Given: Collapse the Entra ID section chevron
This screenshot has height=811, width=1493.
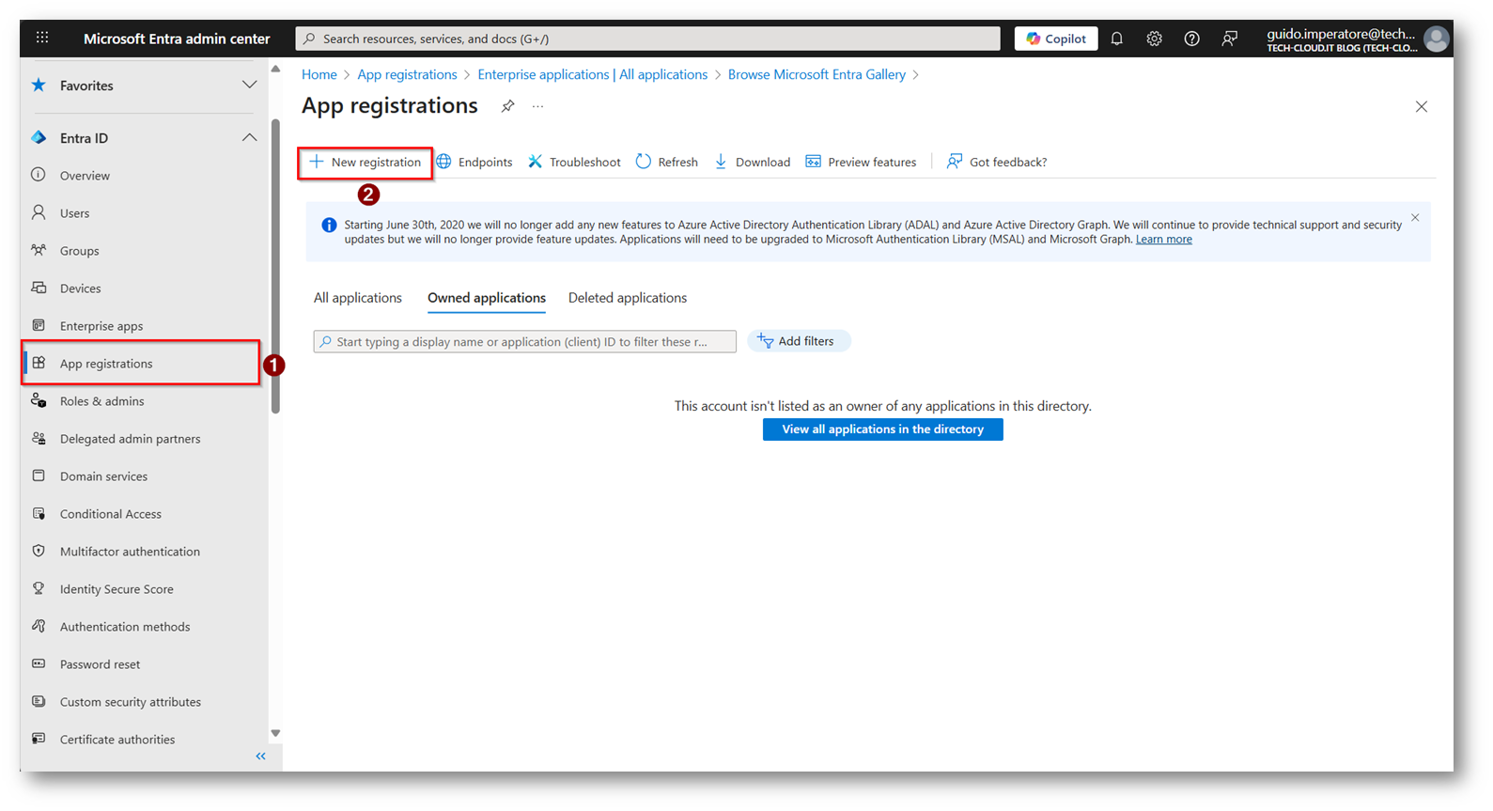Looking at the screenshot, I should pos(249,137).
